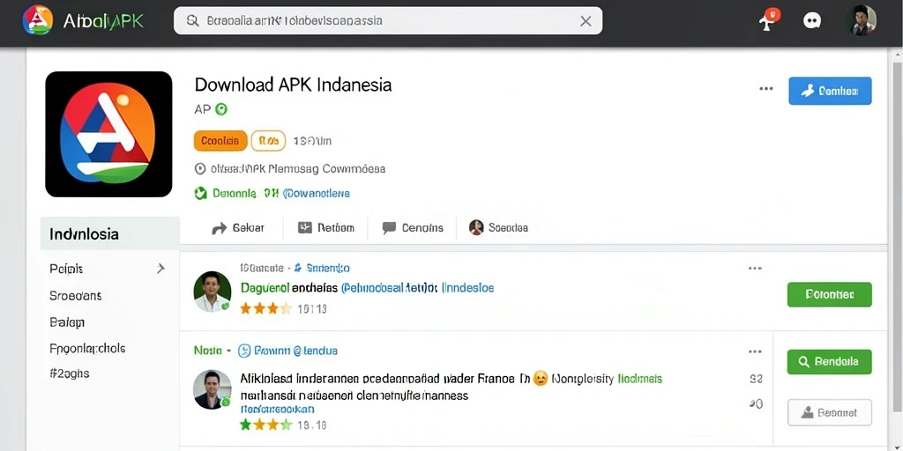Screen dimensions: 903x451
Task: Expand the Nosie dropdown arrow
Action: [228, 351]
